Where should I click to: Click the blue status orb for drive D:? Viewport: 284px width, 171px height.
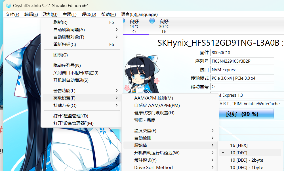tap(152, 21)
